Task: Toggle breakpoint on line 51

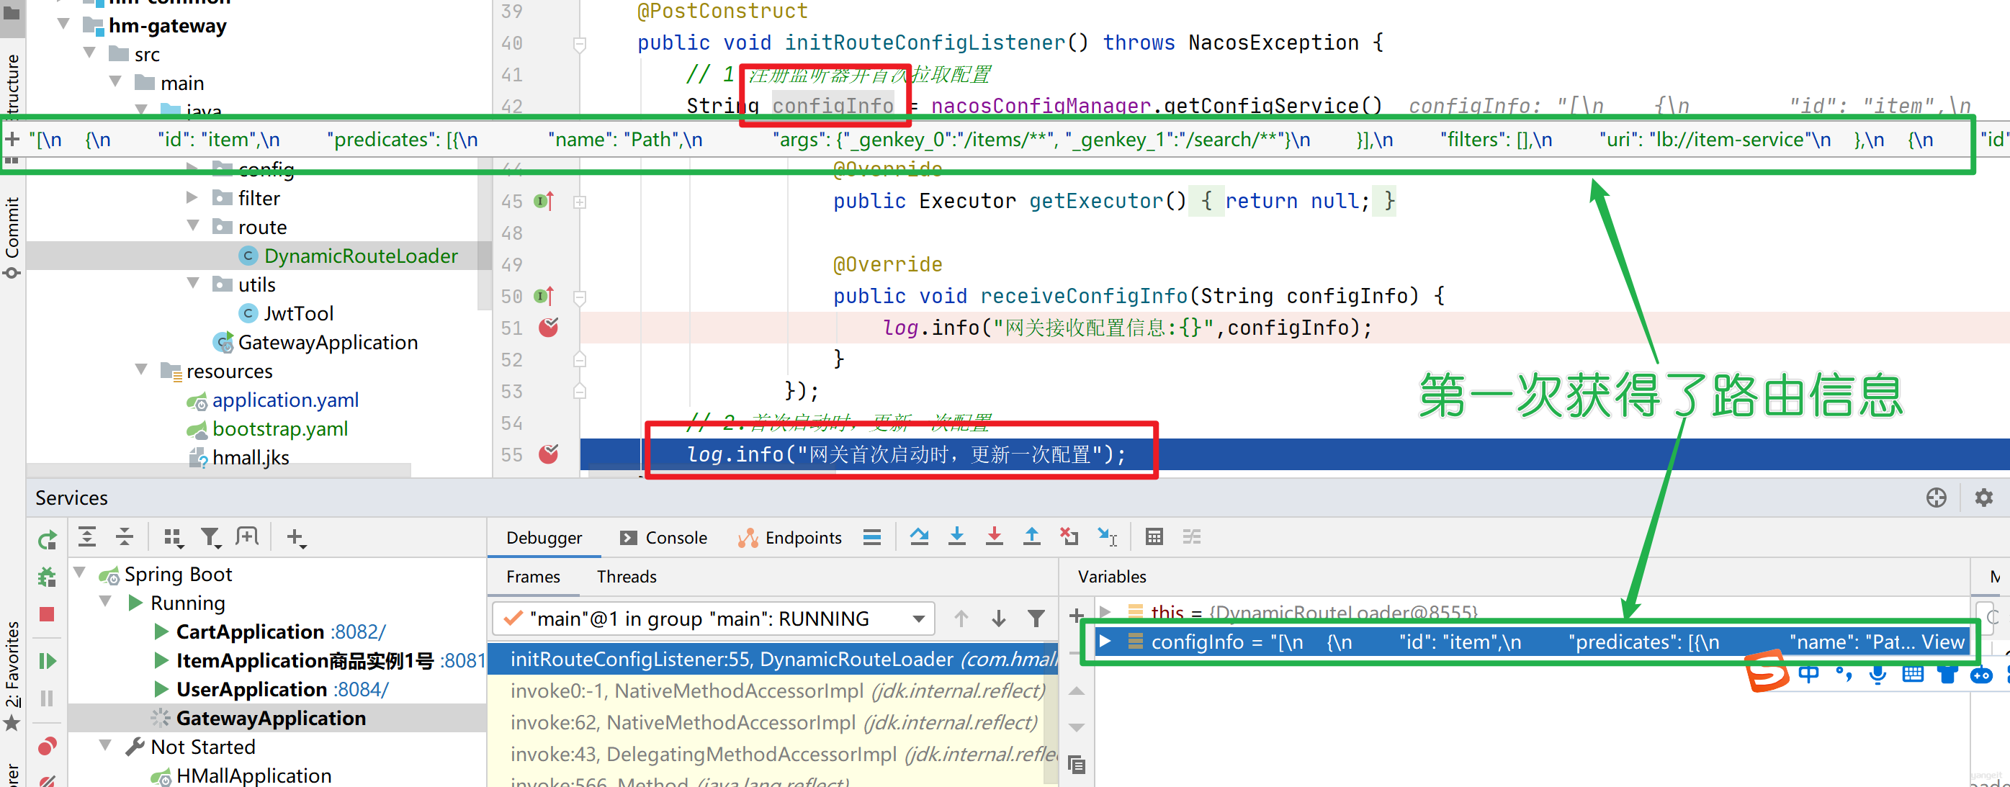Action: click(x=549, y=328)
